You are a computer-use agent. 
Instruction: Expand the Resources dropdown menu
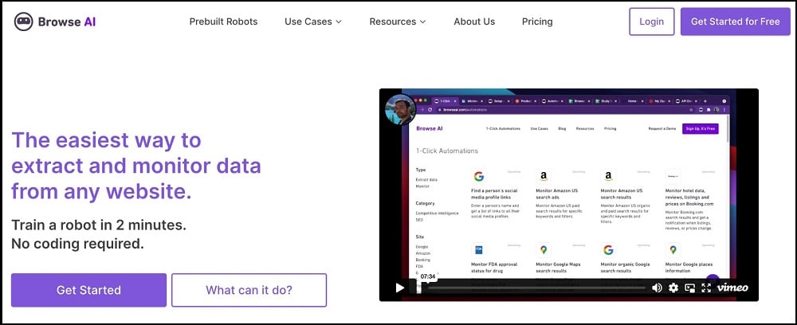[x=398, y=22]
